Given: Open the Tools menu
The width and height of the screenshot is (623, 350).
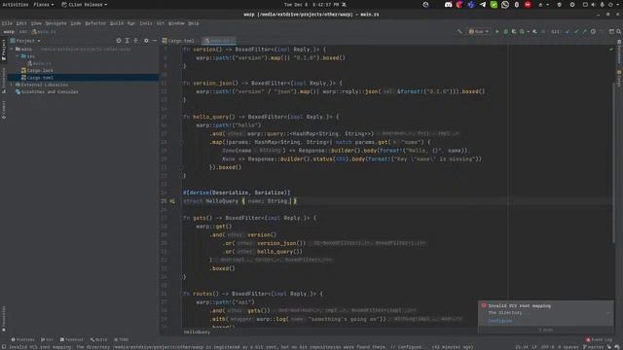Looking at the screenshot, I should pyautogui.click(x=146, y=23).
